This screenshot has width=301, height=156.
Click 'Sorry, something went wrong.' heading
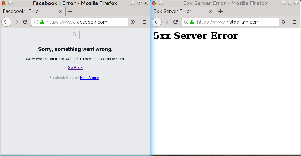[x=75, y=49]
